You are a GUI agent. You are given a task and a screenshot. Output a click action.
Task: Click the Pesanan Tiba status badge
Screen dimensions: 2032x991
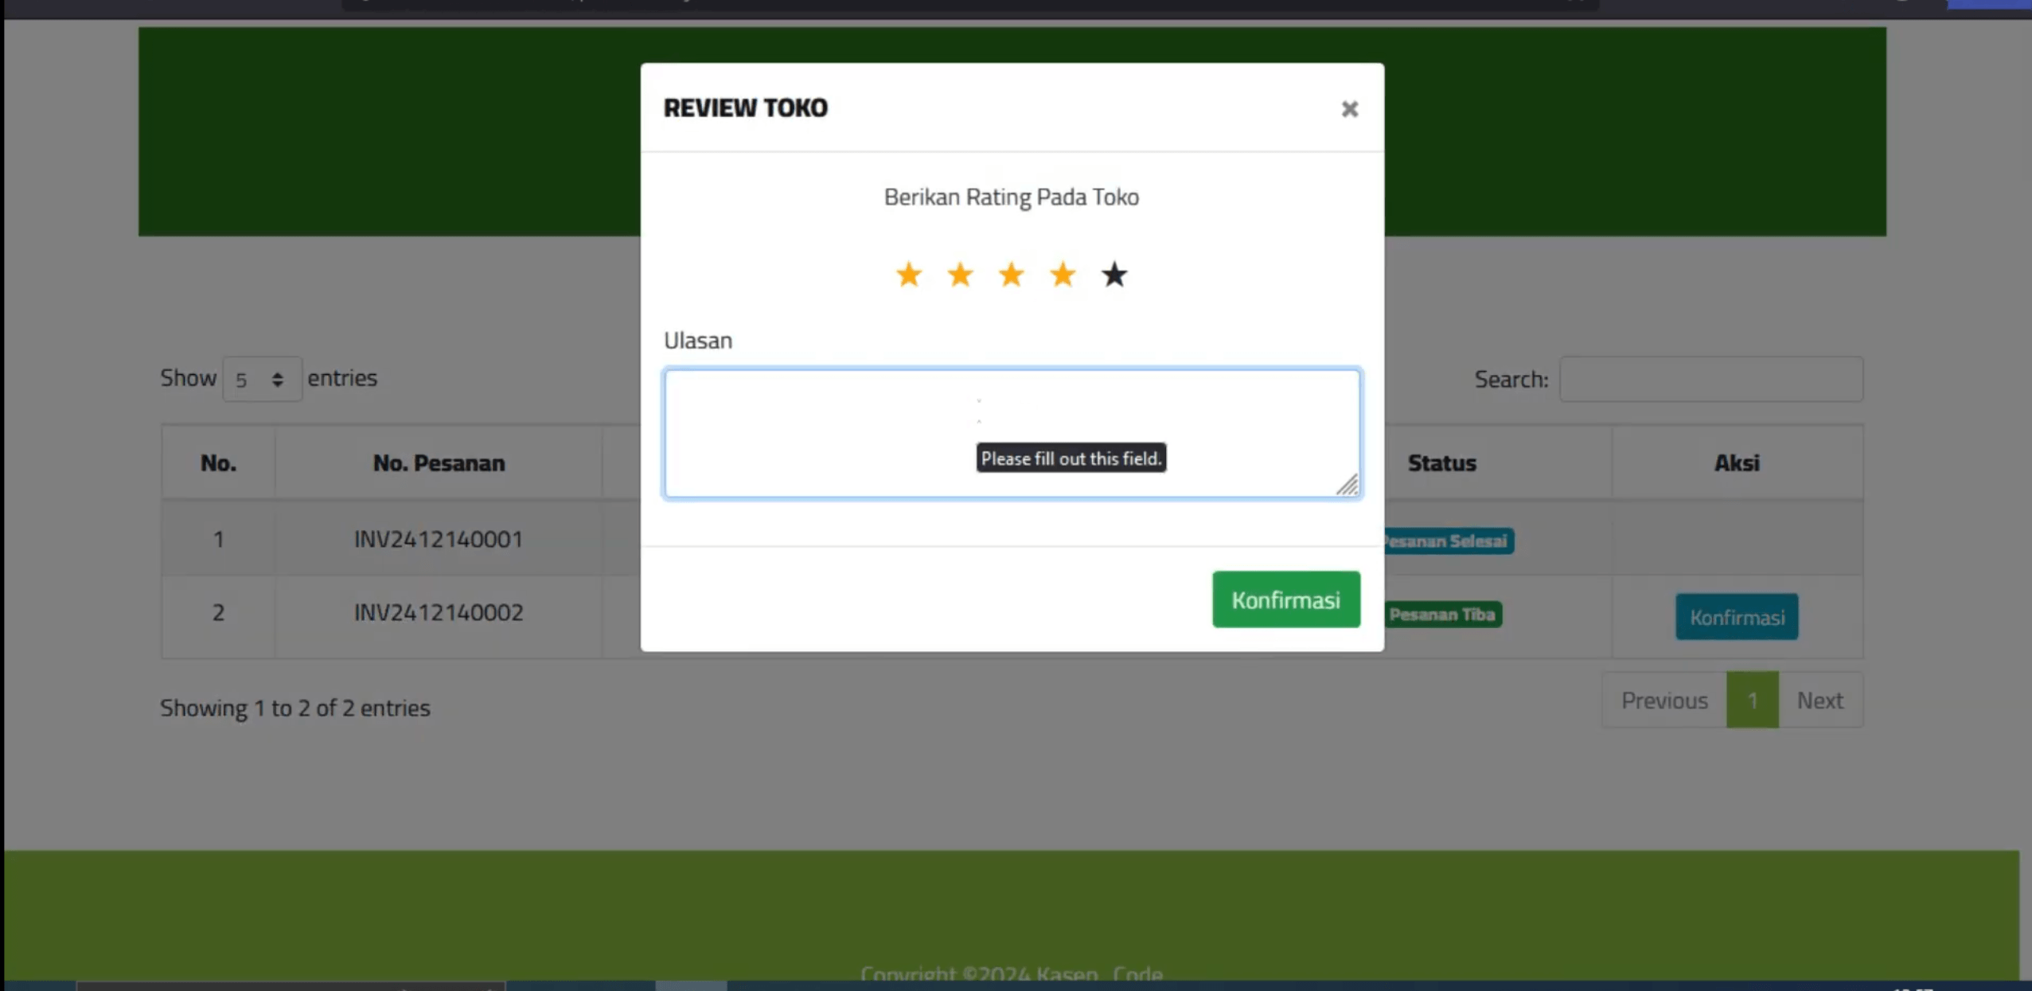pyautogui.click(x=1442, y=614)
